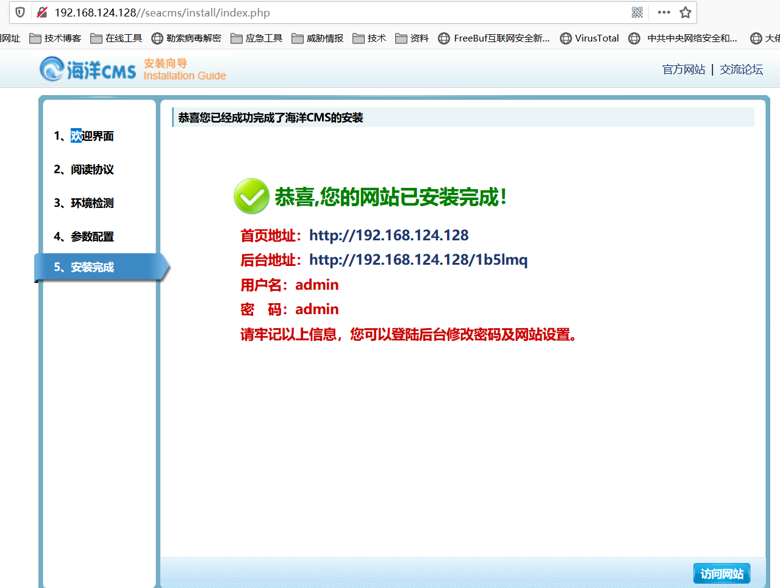Open the 技术 bookmark folder
Screen dimensions: 780x588
point(370,38)
